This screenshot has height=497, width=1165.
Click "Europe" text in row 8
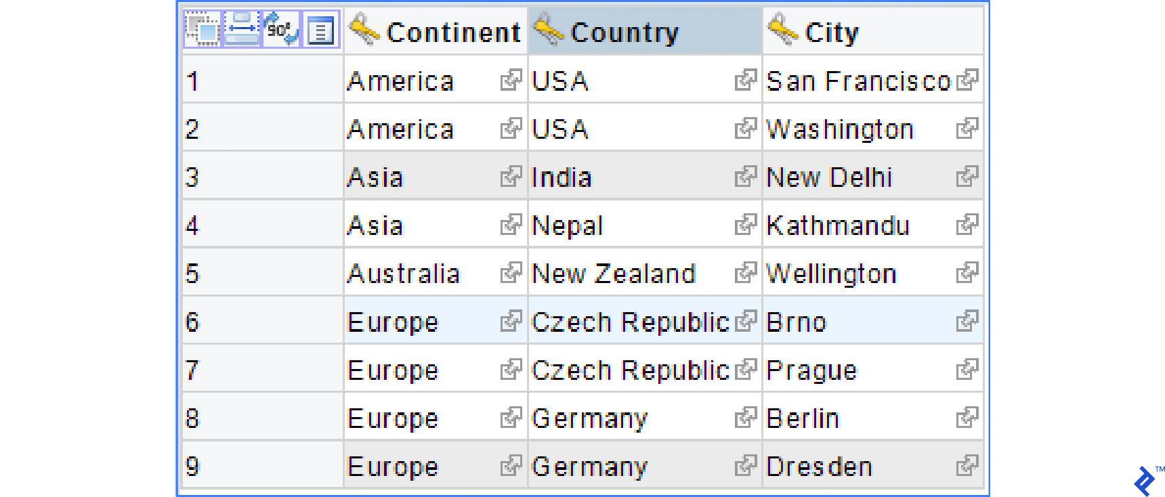393,419
